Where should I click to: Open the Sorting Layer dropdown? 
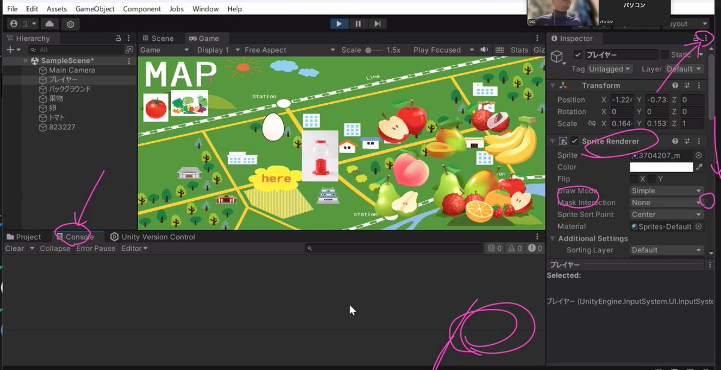666,250
